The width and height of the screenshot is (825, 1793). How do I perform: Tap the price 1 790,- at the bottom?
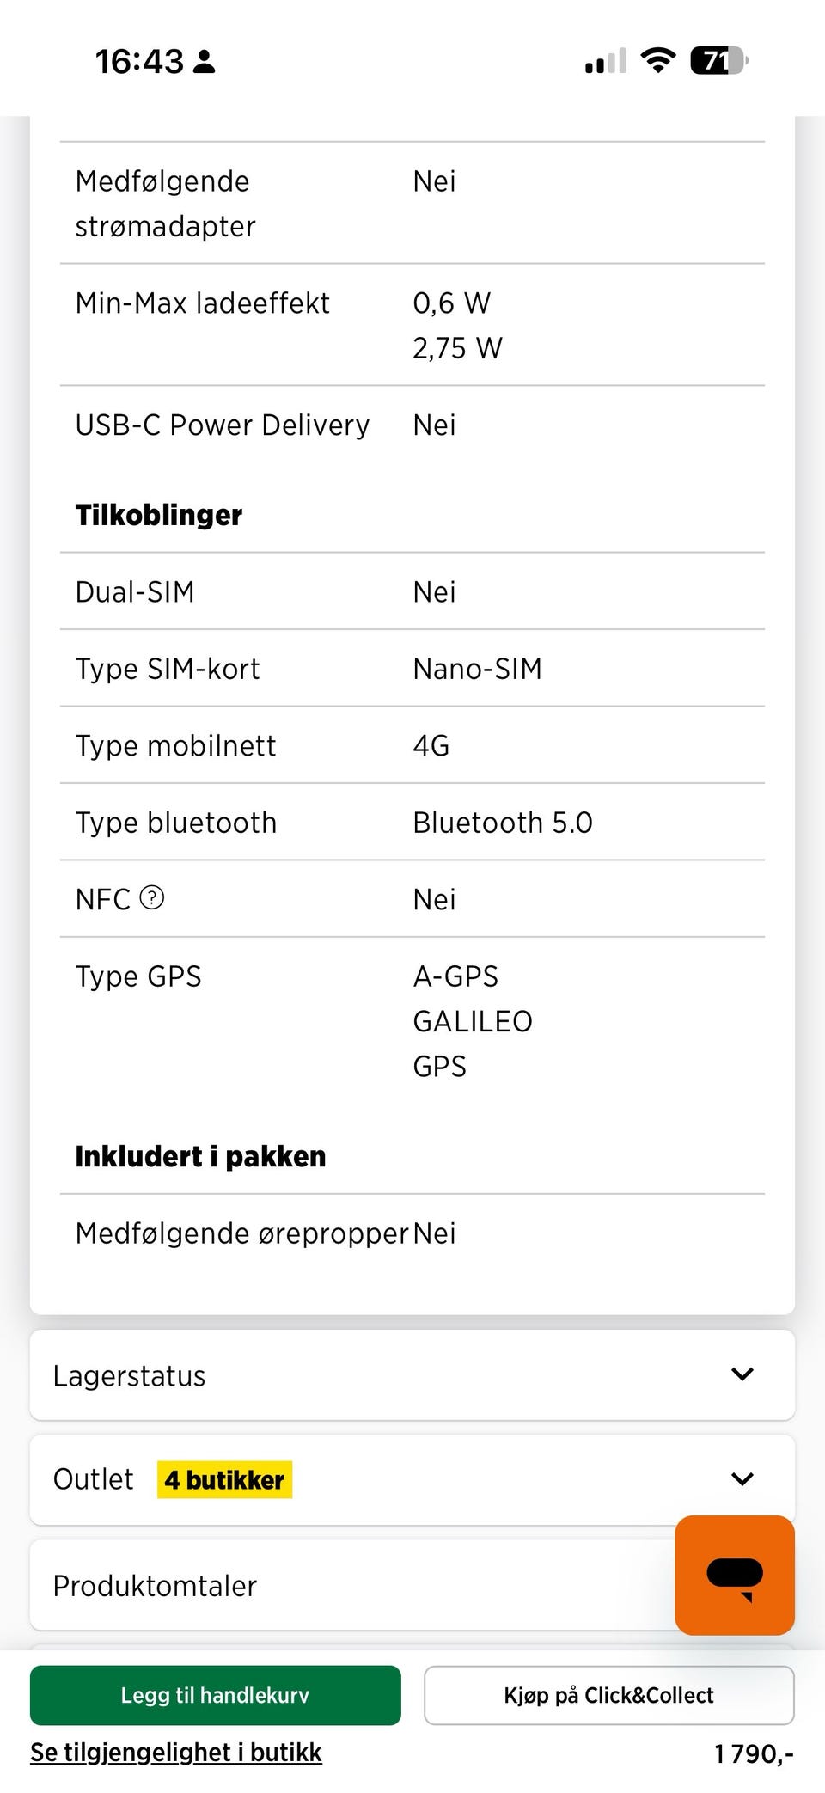753,1752
